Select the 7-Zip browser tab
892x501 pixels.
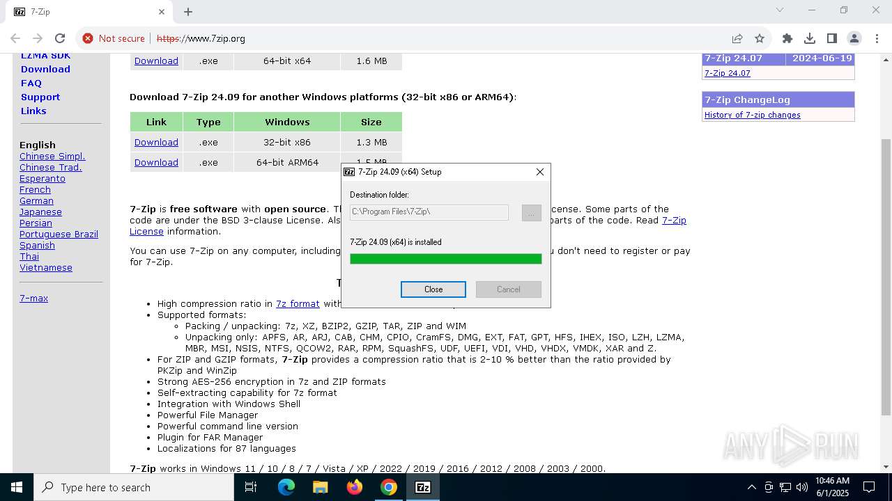coord(90,11)
